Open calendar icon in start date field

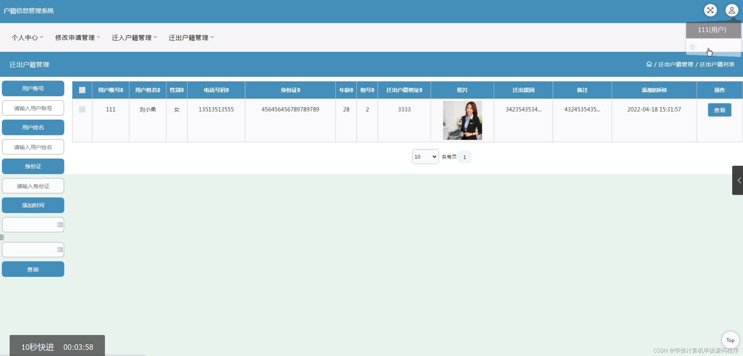tap(60, 225)
